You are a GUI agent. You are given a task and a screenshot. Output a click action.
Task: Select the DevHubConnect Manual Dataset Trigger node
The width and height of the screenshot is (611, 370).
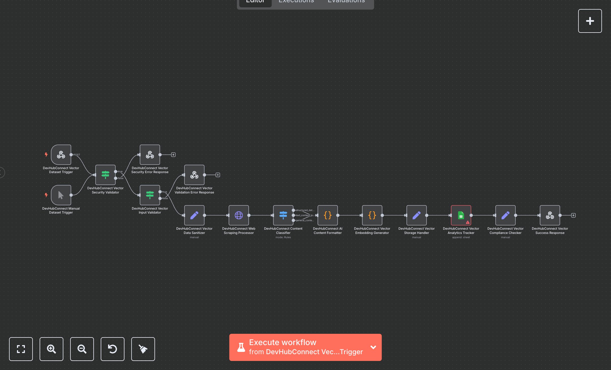pos(61,195)
